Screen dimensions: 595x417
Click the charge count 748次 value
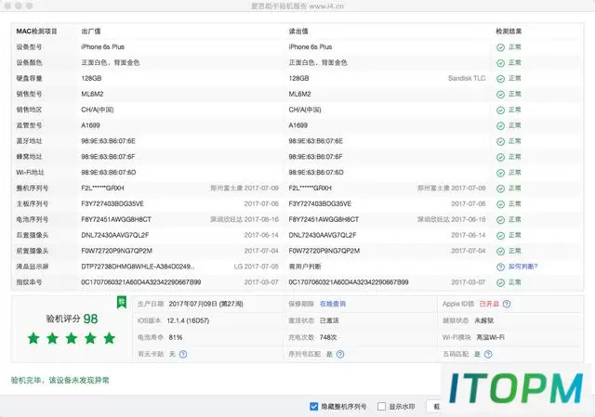328,337
